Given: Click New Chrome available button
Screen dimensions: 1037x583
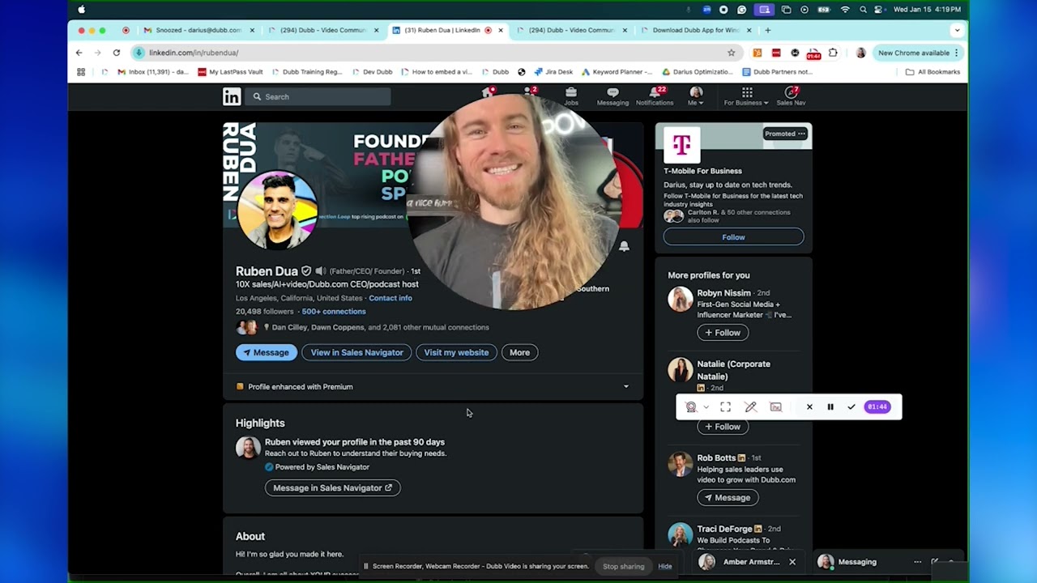Looking at the screenshot, I should coord(919,53).
